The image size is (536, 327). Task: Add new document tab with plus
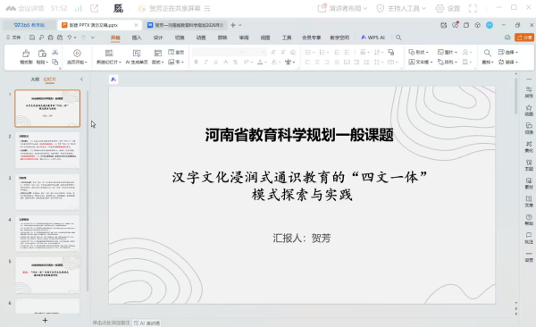tap(233, 25)
